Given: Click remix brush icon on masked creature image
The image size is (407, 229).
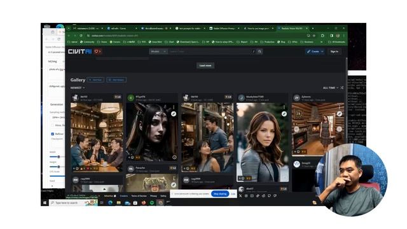Looking at the screenshot, I should (x=174, y=184).
